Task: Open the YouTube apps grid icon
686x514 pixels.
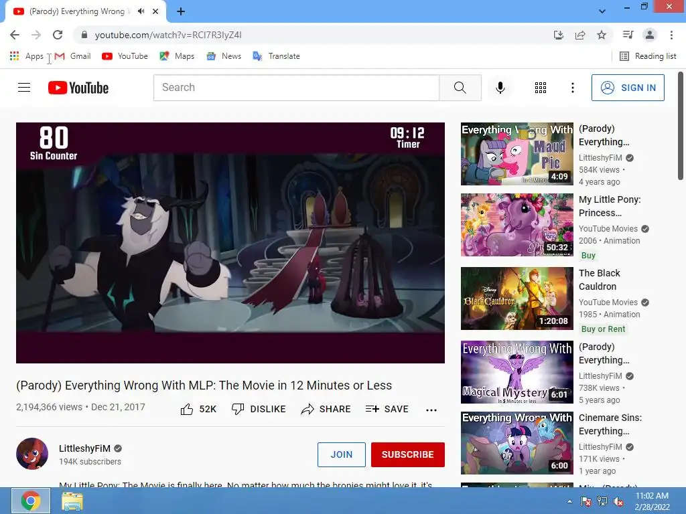Action: click(541, 88)
